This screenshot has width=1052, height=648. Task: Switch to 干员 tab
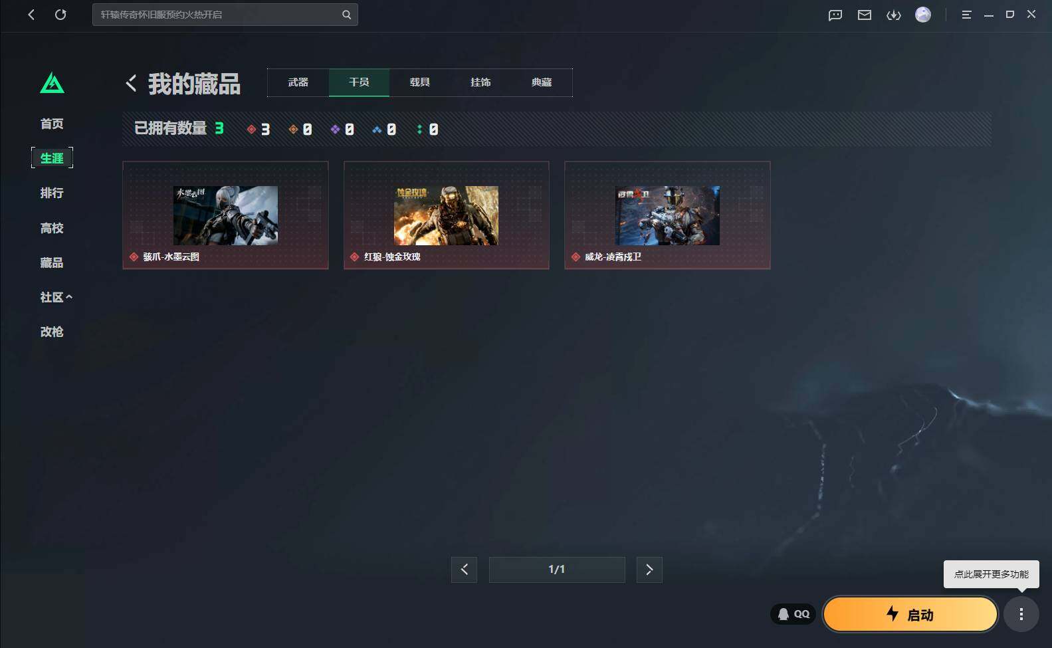pyautogui.click(x=359, y=82)
